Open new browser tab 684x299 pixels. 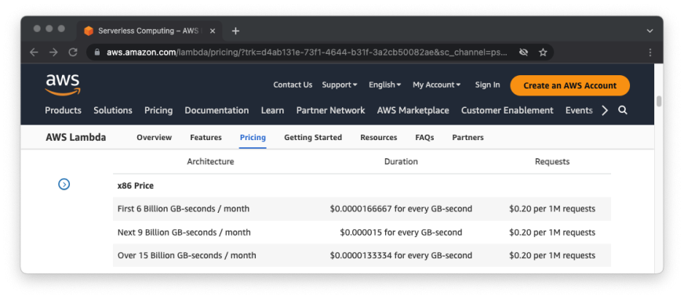(x=235, y=31)
